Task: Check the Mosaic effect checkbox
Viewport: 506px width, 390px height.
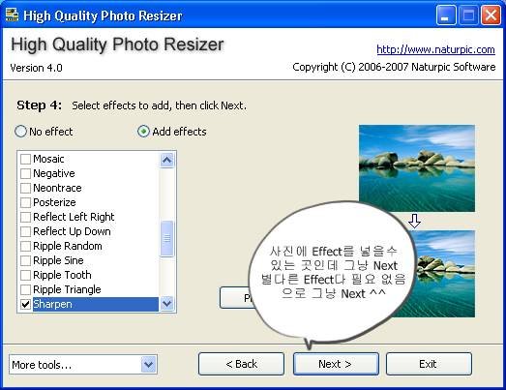Action: 25,159
